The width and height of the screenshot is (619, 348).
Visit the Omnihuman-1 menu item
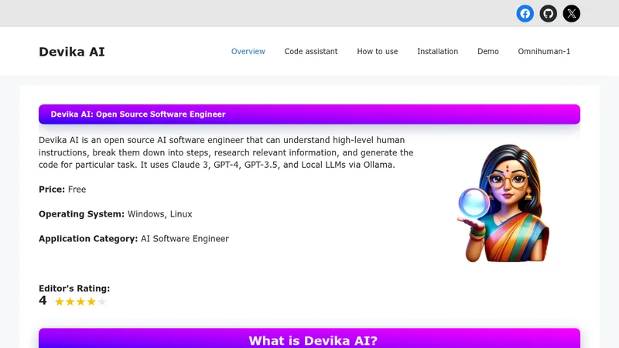544,51
